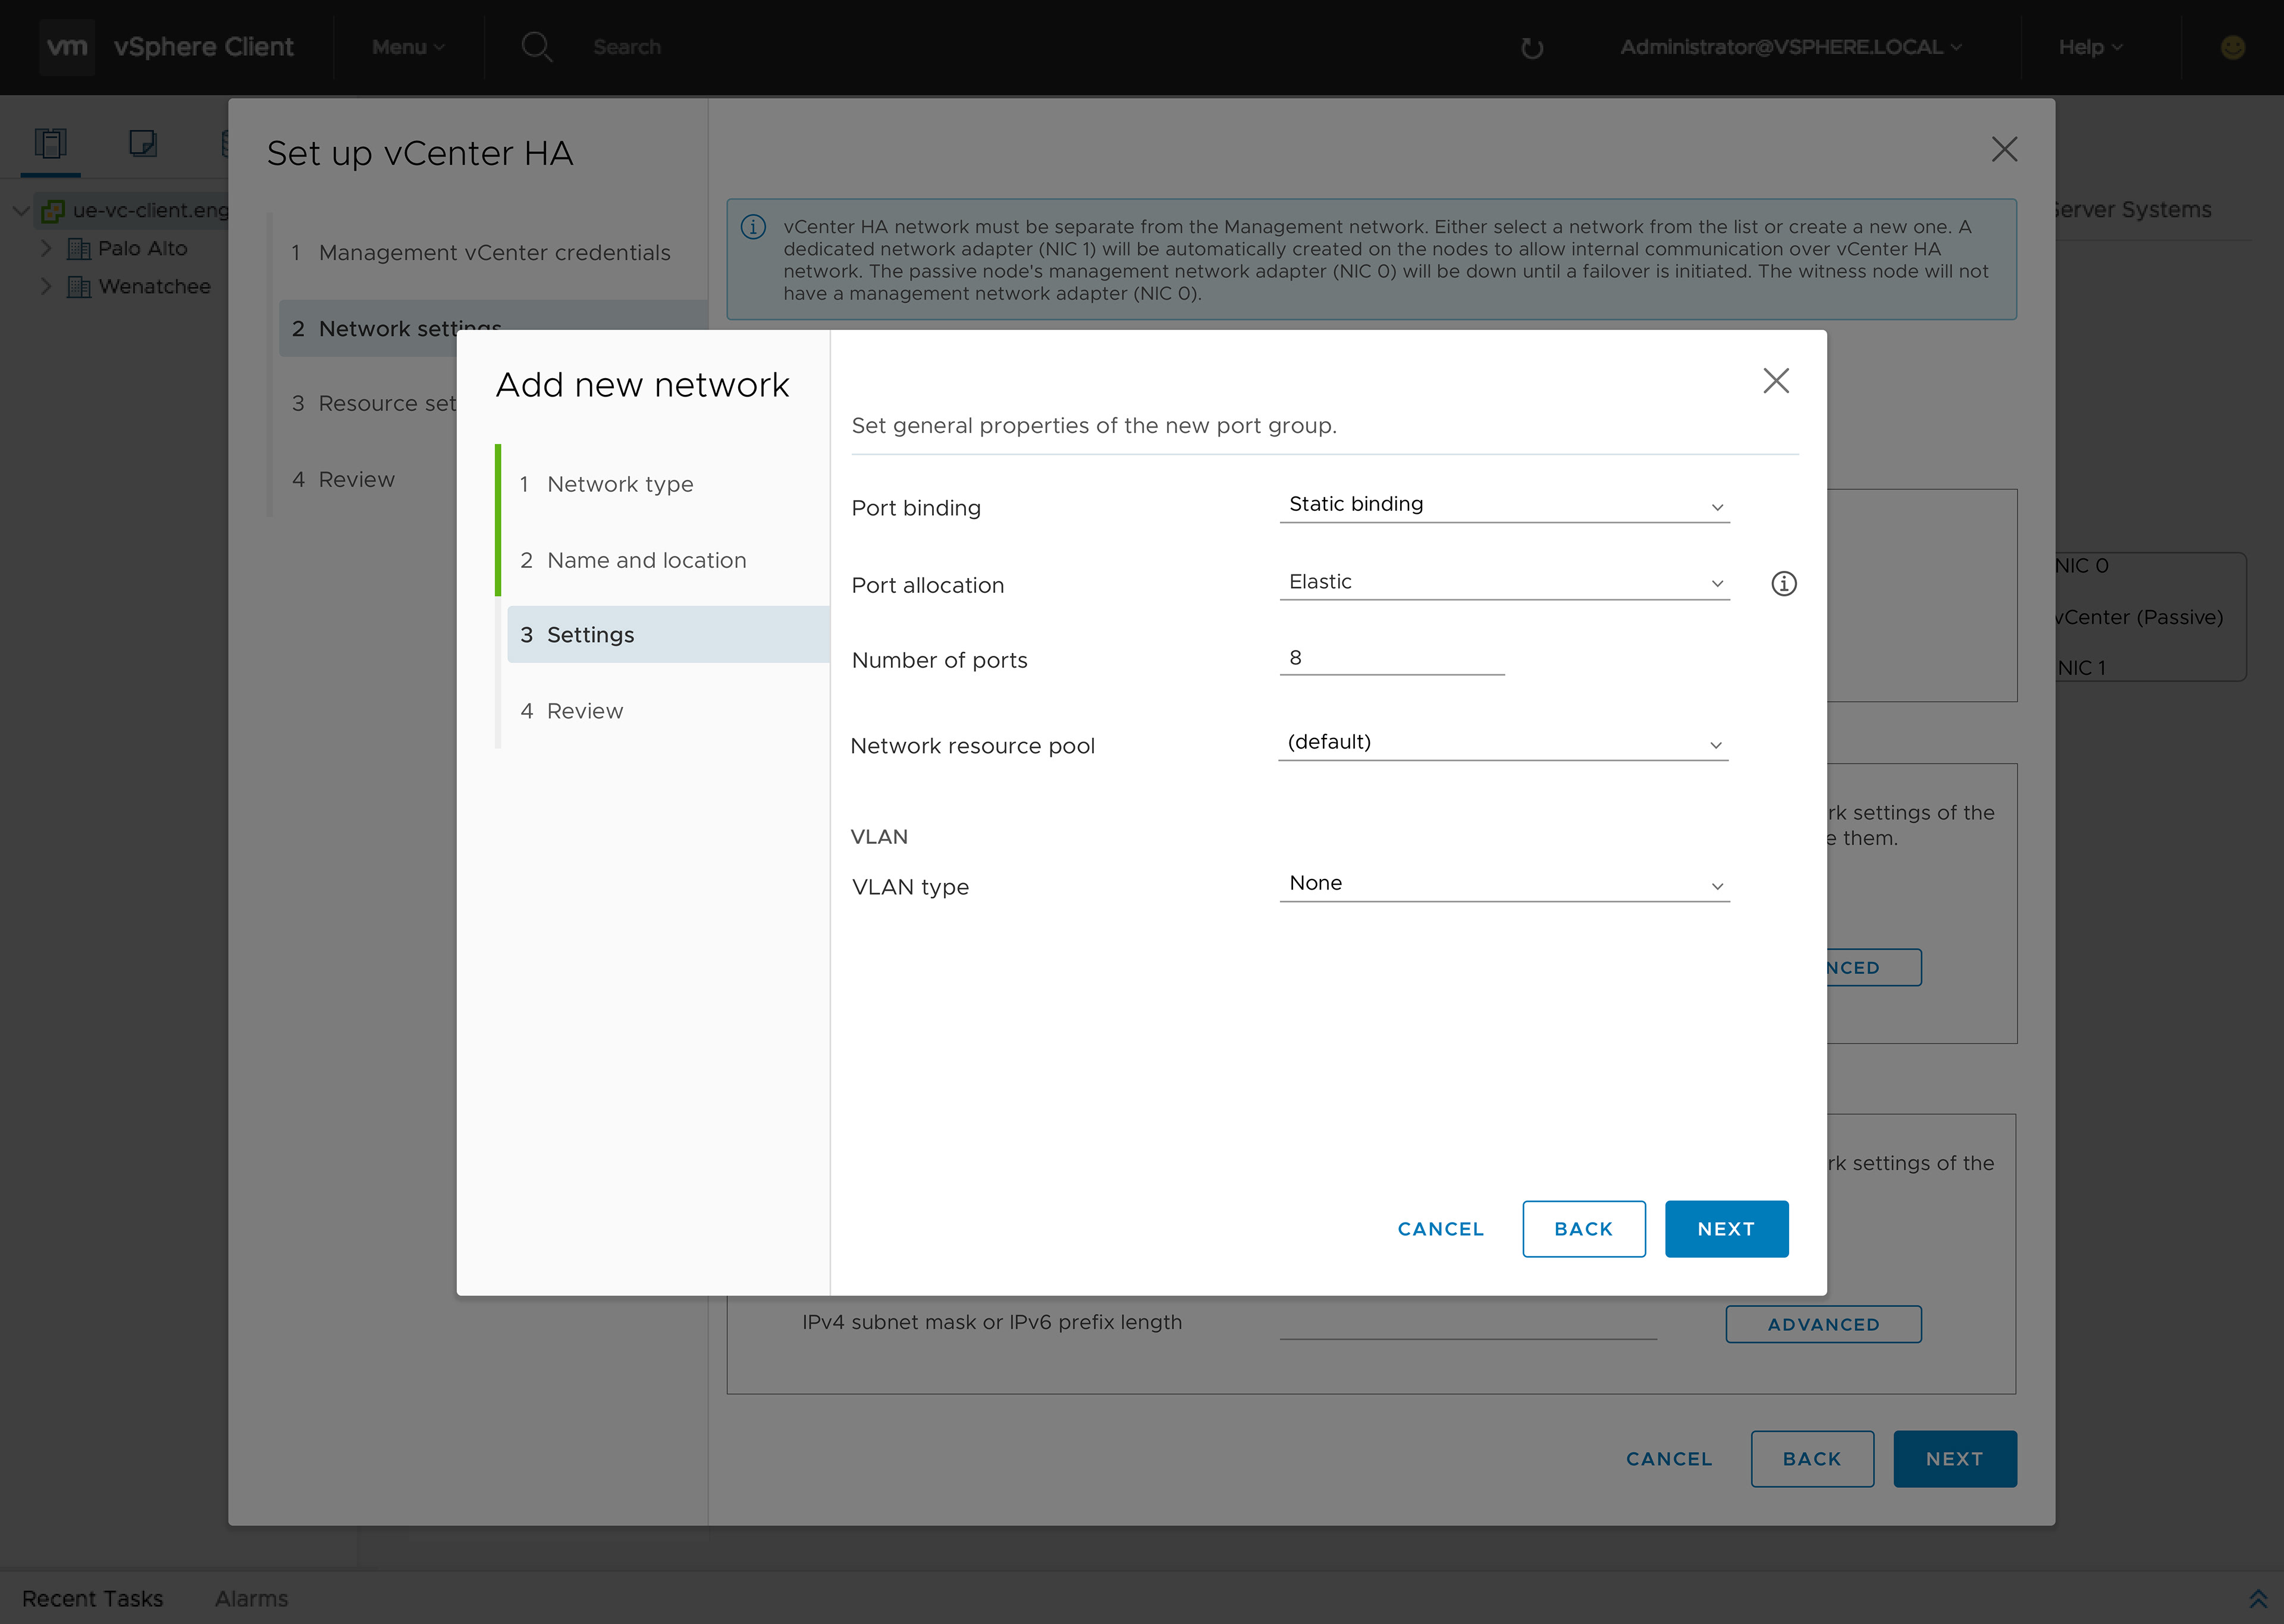Click the 'Port binding' label
The height and width of the screenshot is (1624, 2284).
(916, 508)
